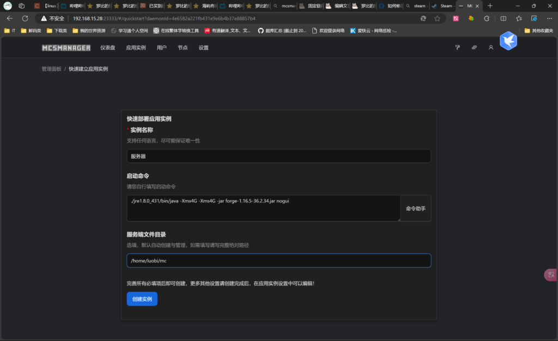The image size is (558, 341).
Task: Click the paint roller theme icon
Action: (x=457, y=48)
